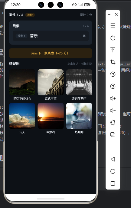Tap the phone bottom gesture bar
This screenshot has height=208, width=131.
[x=51, y=199]
